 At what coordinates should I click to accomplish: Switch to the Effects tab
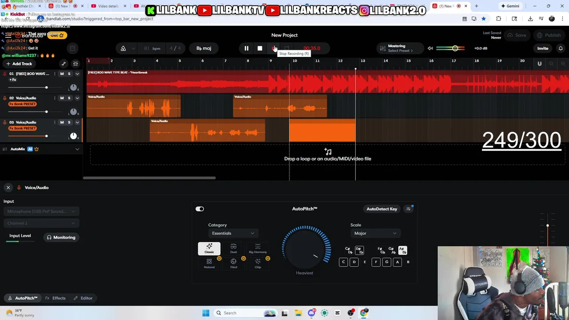pyautogui.click(x=56, y=298)
